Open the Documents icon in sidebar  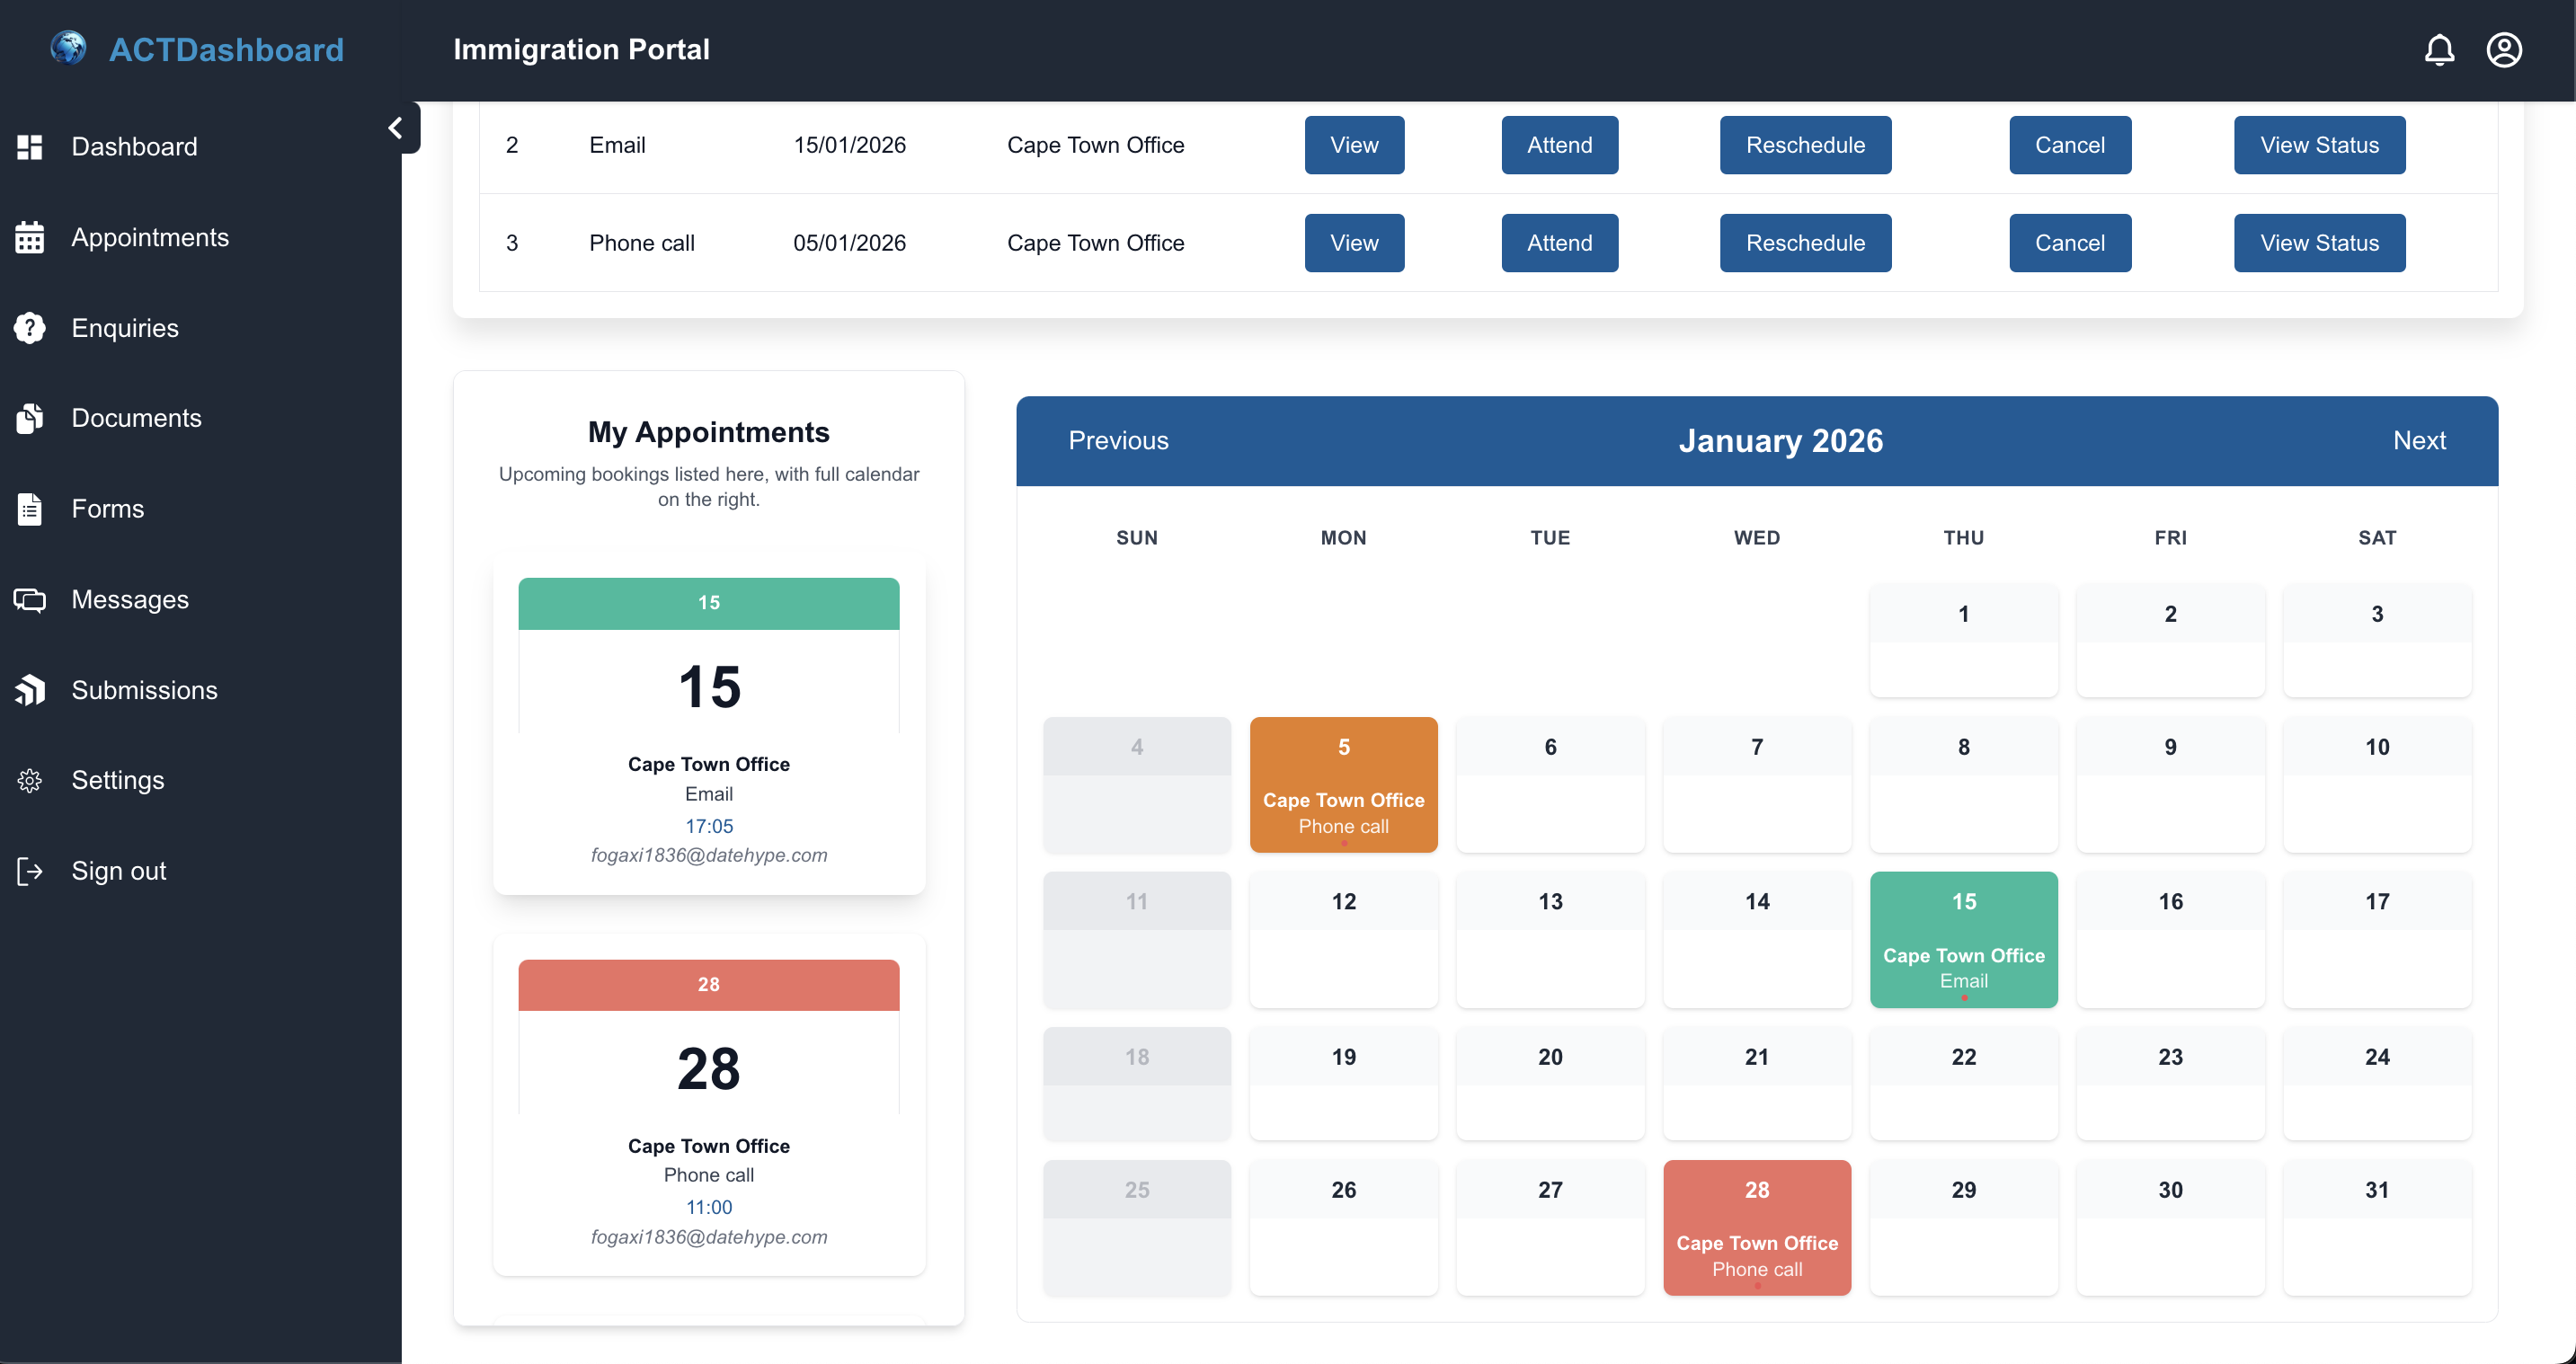click(30, 418)
